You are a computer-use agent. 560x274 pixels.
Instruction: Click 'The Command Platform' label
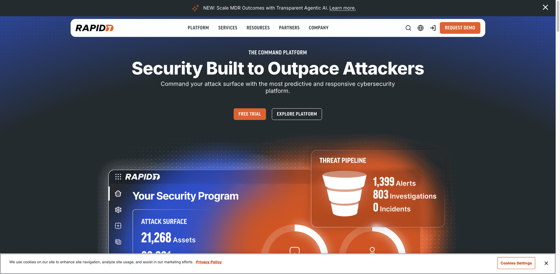point(278,52)
